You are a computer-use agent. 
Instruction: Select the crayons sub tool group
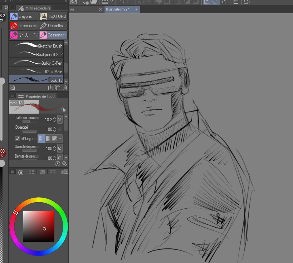24,16
